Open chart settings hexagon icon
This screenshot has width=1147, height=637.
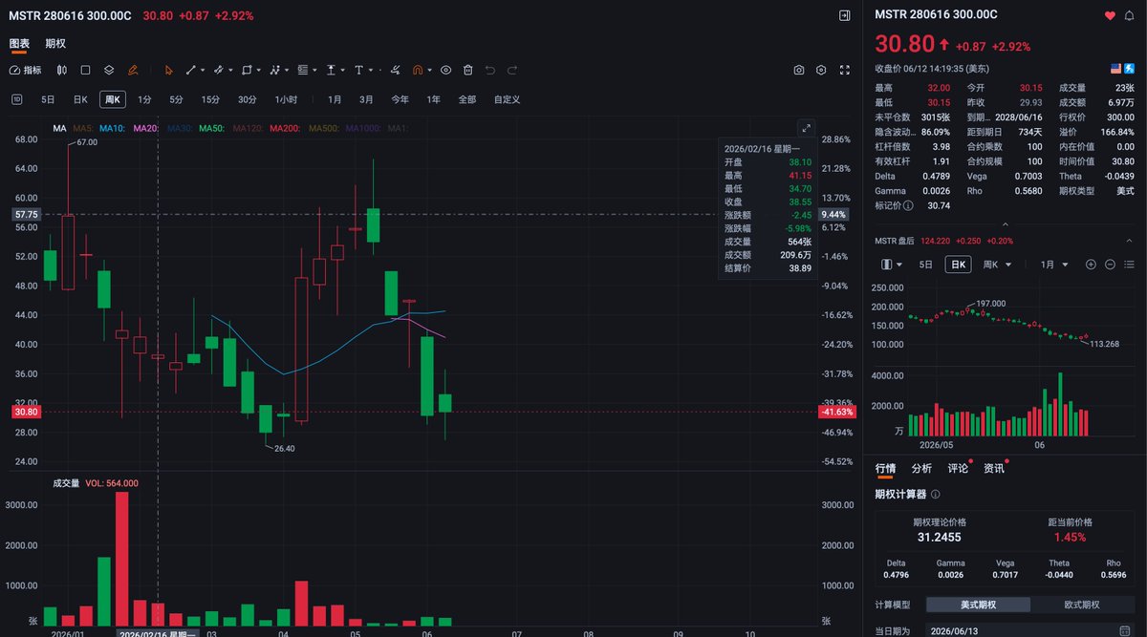coord(821,70)
